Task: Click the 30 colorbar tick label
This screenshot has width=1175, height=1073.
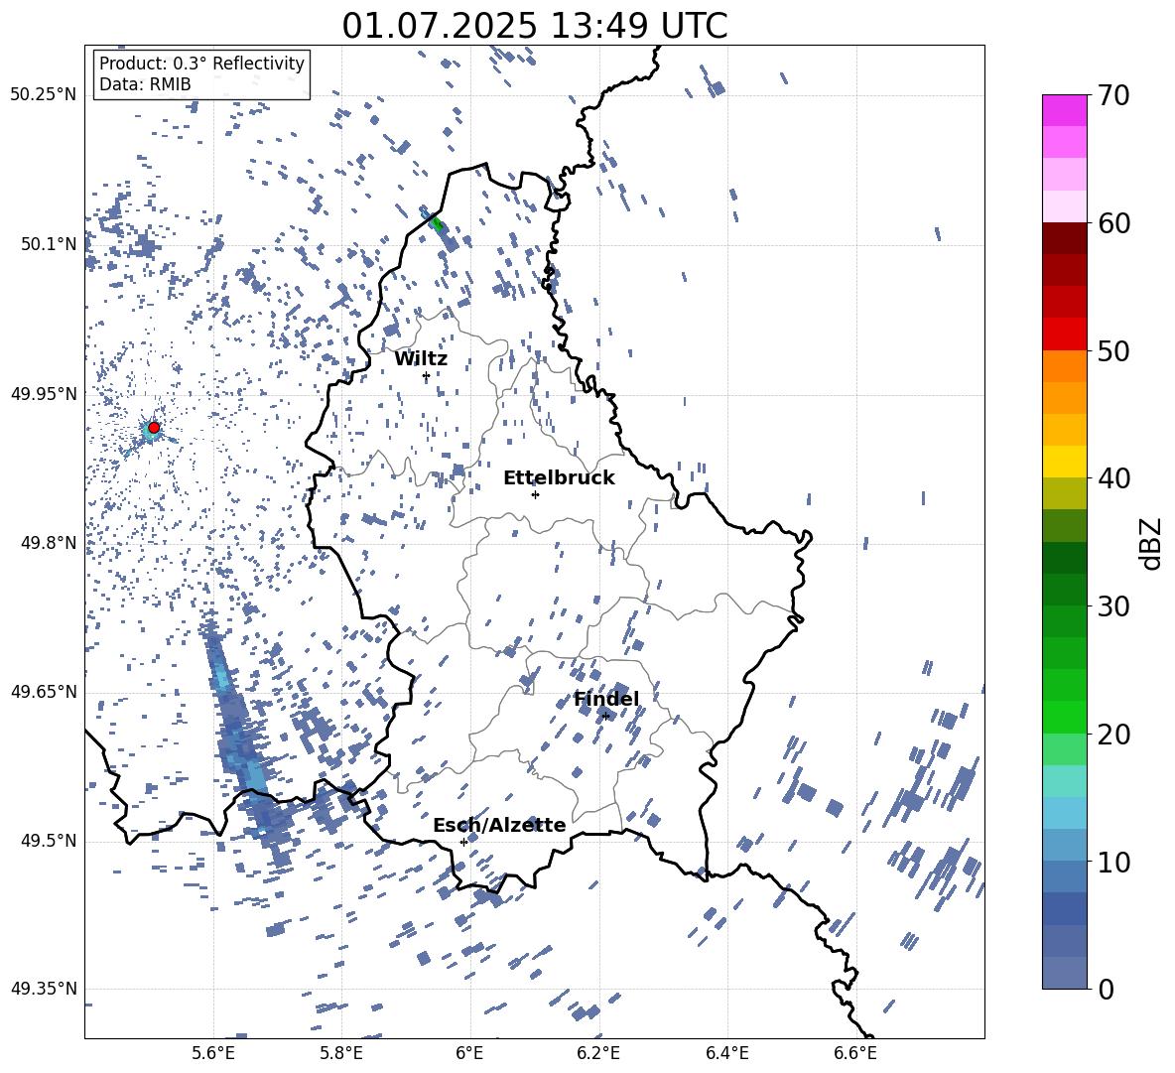Action: pyautogui.click(x=1113, y=606)
